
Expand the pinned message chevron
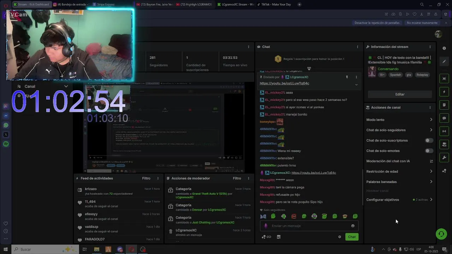click(356, 84)
